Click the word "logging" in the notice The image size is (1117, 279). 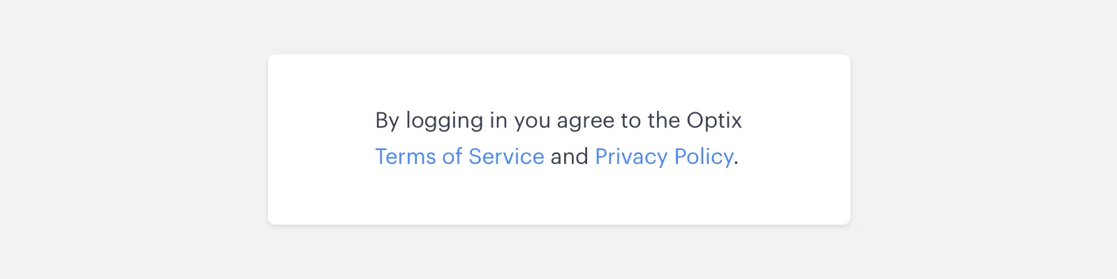point(444,121)
